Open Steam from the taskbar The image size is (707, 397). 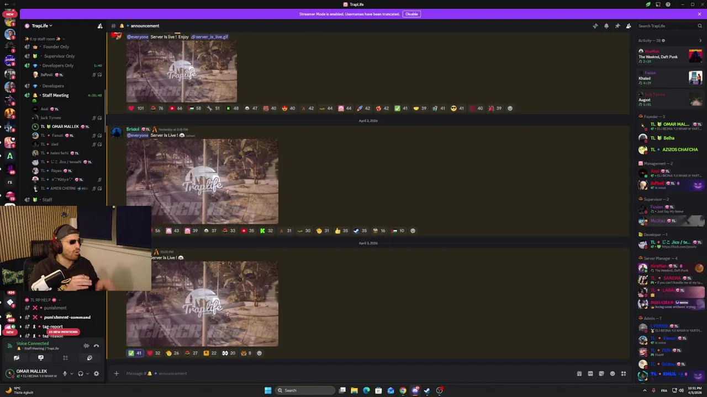[x=427, y=390]
